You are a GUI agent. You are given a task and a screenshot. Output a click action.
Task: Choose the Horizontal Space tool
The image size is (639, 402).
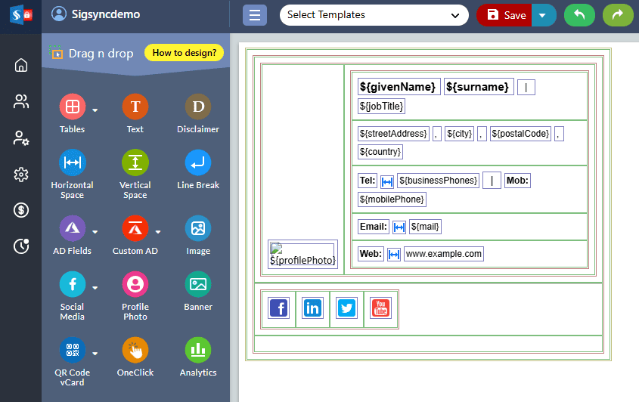(x=73, y=162)
